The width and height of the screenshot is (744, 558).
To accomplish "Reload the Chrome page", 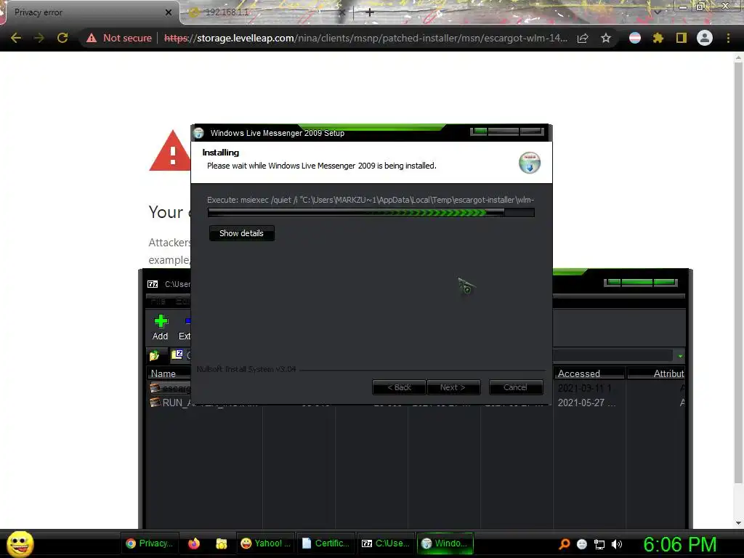I will click(x=62, y=38).
